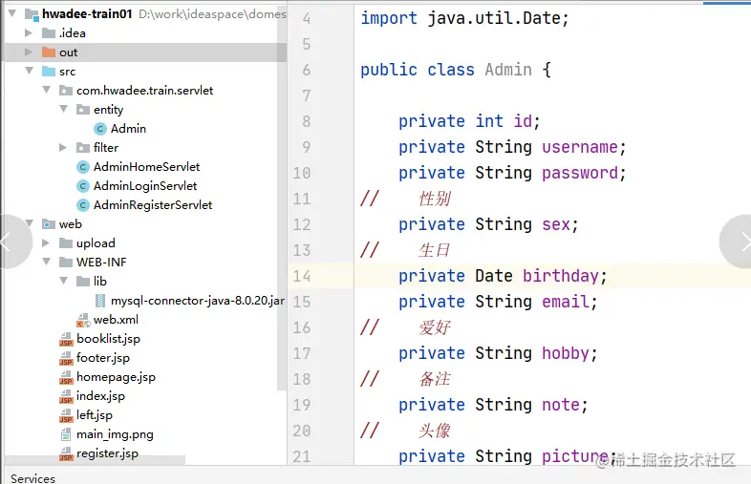Screen dimensions: 751x484
Task: Click the WEB-INF folder icon
Action: [x=66, y=263]
